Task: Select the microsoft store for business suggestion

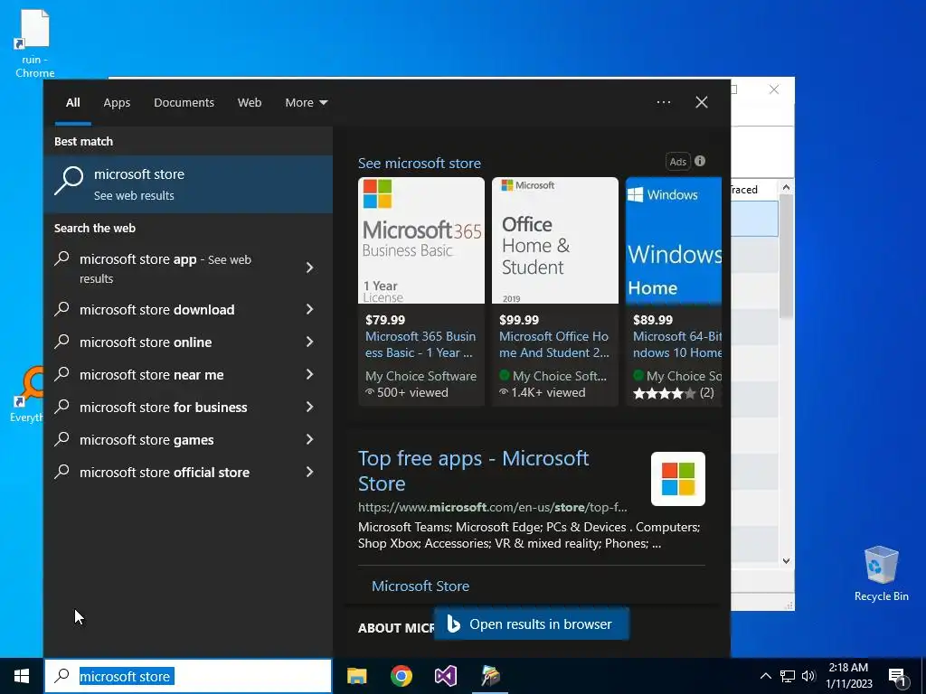Action: click(x=164, y=408)
